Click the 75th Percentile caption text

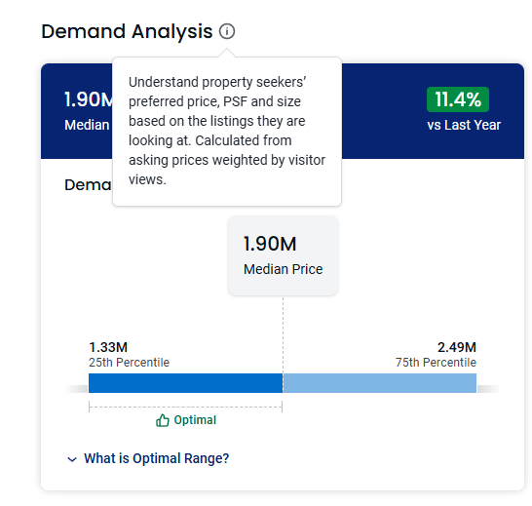pyautogui.click(x=436, y=363)
